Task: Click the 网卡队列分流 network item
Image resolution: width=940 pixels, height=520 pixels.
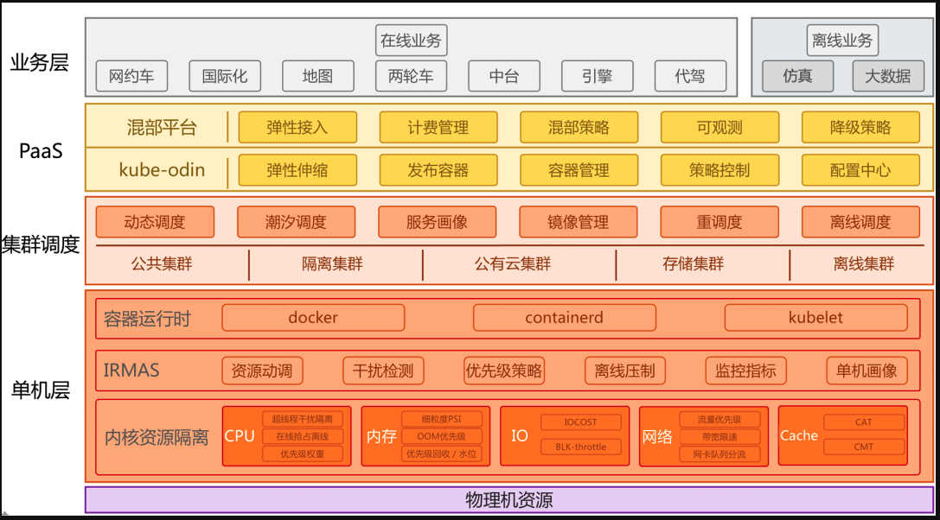Action: pyautogui.click(x=719, y=453)
